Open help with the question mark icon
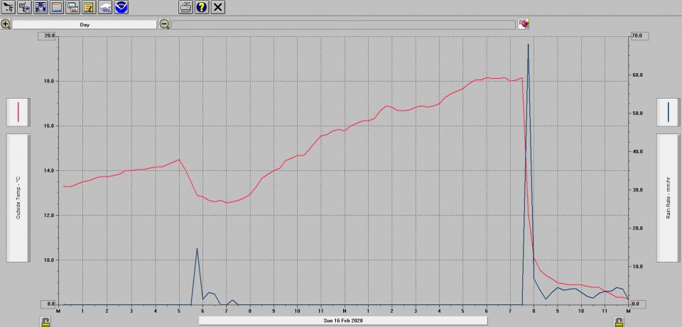The height and width of the screenshot is (327, 682). 202,7
